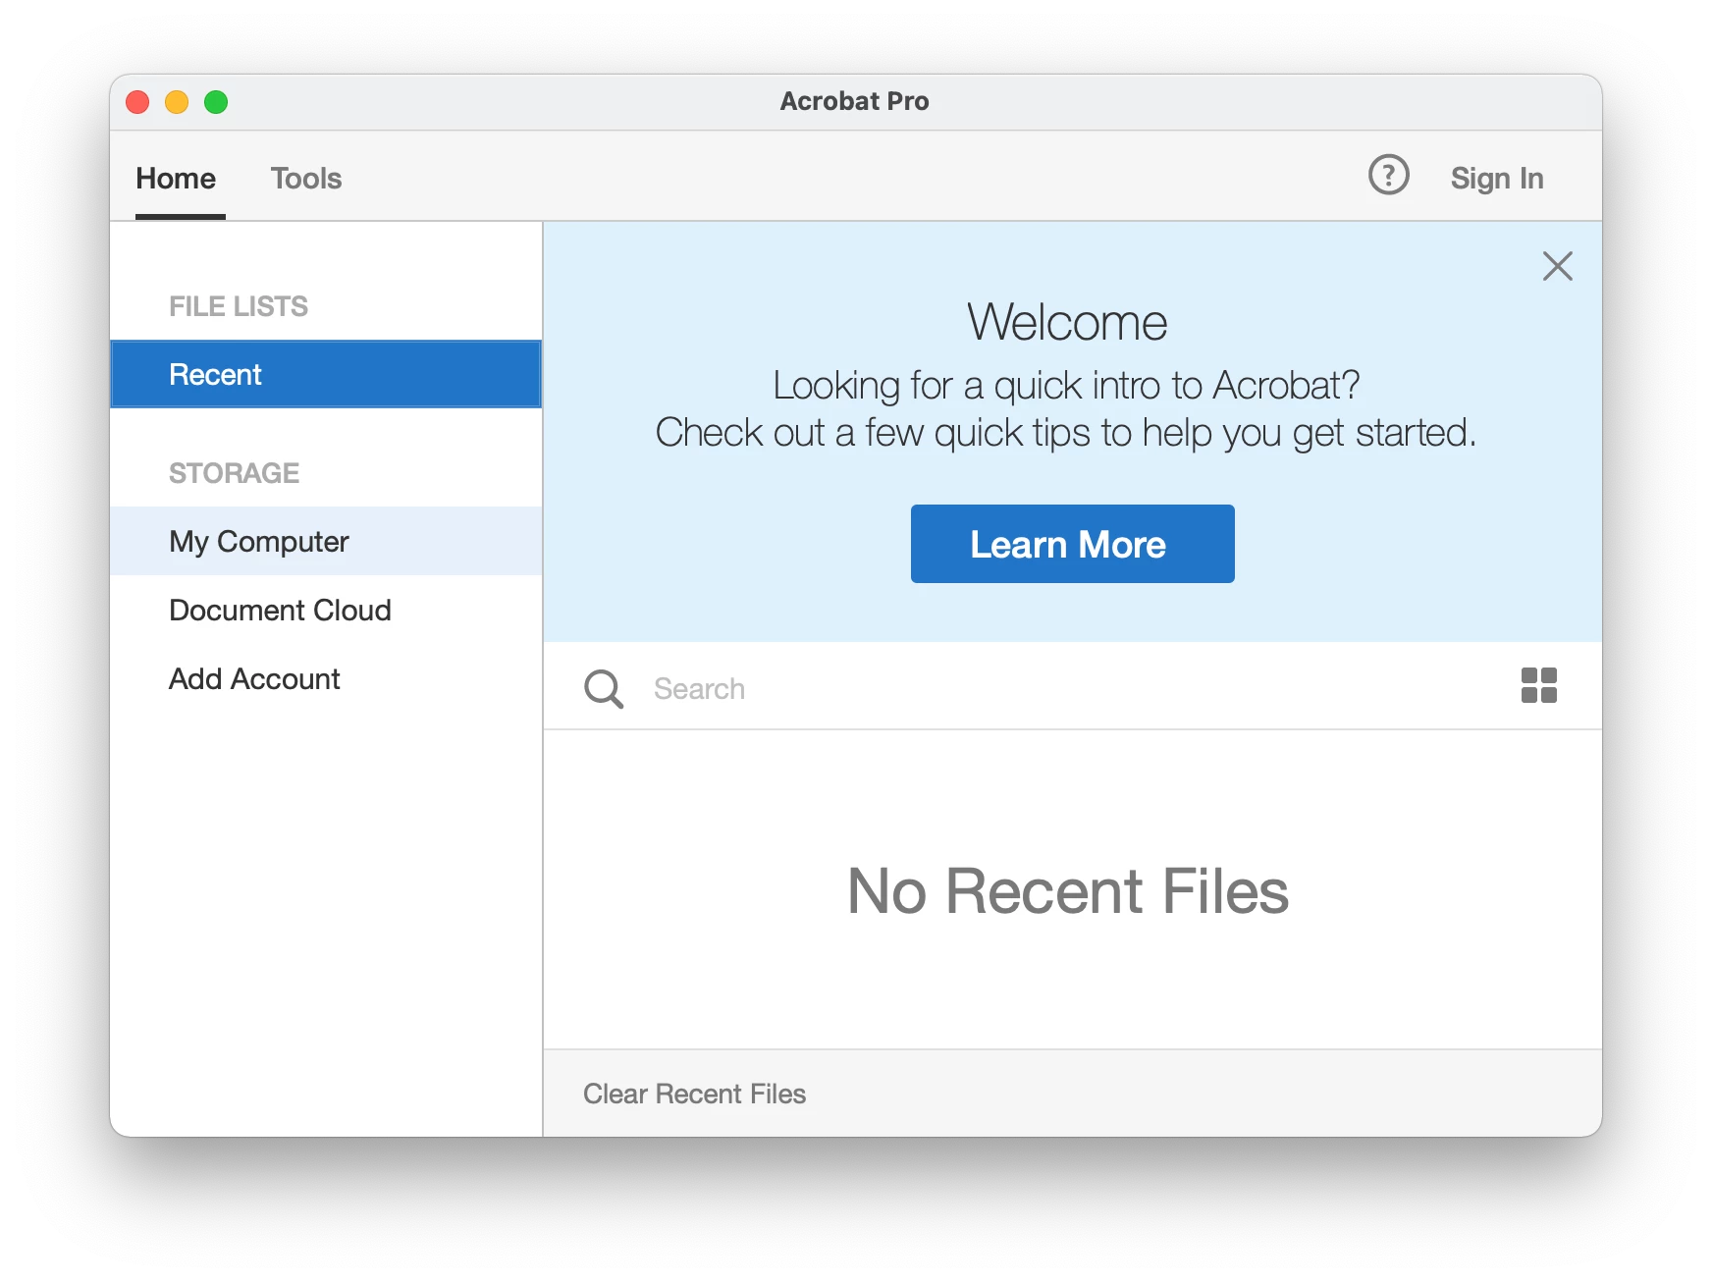Select Recent in the file lists
This screenshot has width=1712, height=1282.
[326, 374]
